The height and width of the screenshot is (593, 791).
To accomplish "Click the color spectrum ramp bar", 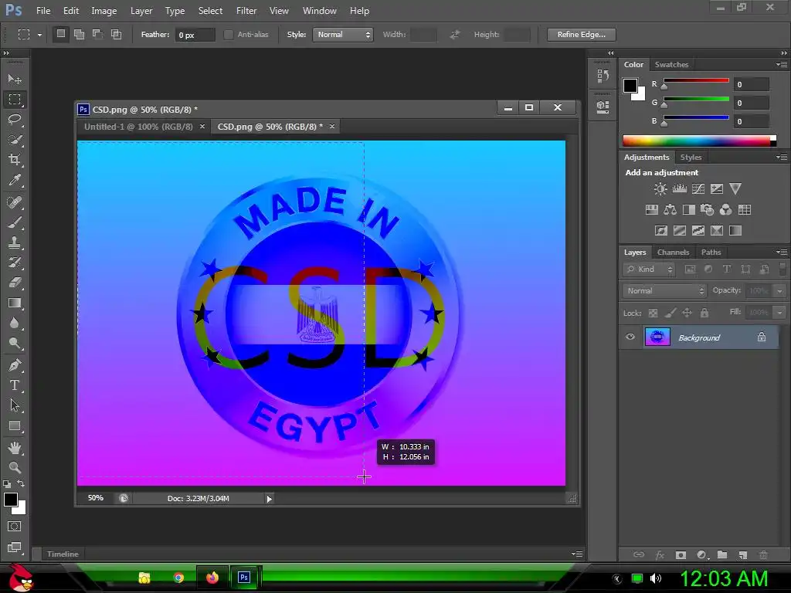I will (x=698, y=141).
